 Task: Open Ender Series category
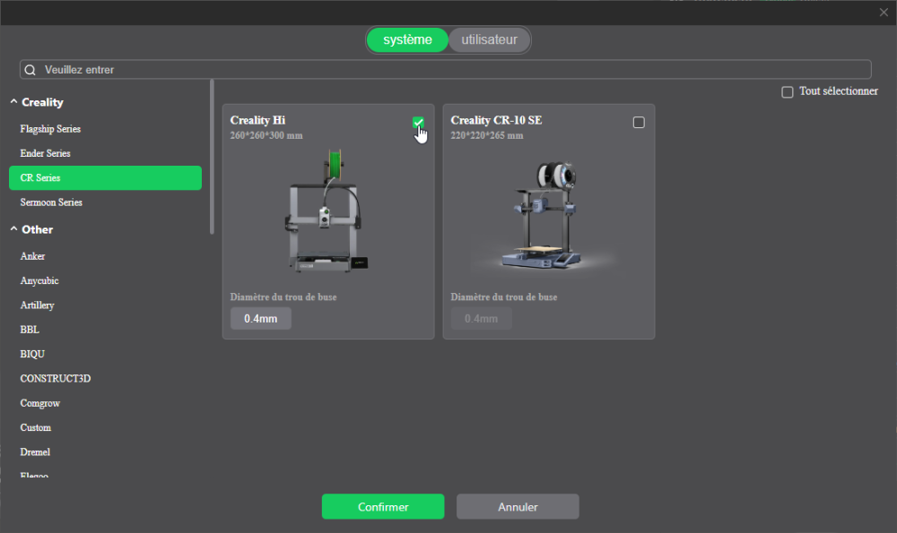tap(105, 153)
